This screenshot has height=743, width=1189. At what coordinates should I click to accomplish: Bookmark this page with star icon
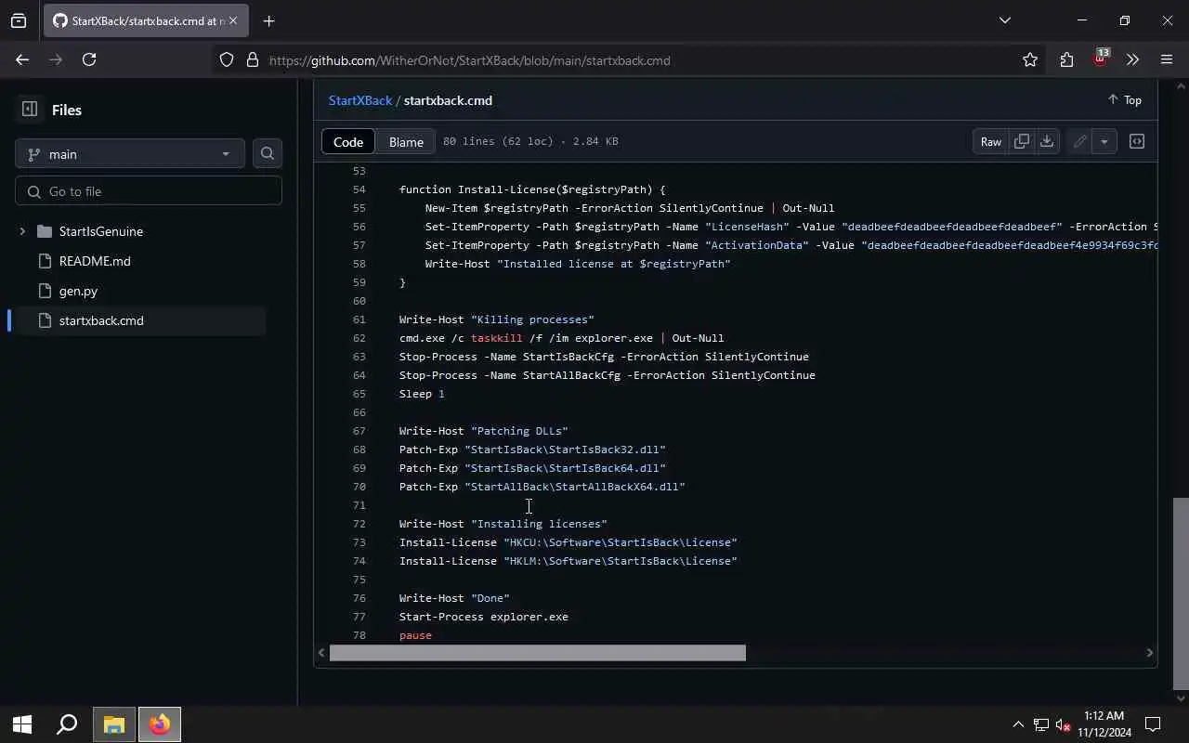(x=1030, y=59)
